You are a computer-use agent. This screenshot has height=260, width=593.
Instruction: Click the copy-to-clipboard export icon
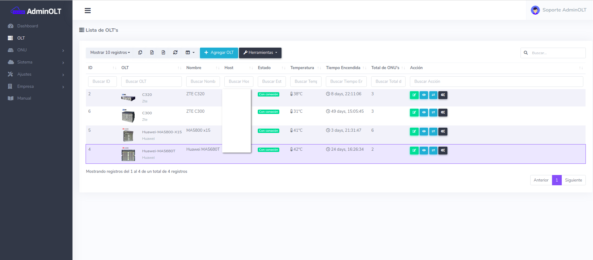coord(140,53)
